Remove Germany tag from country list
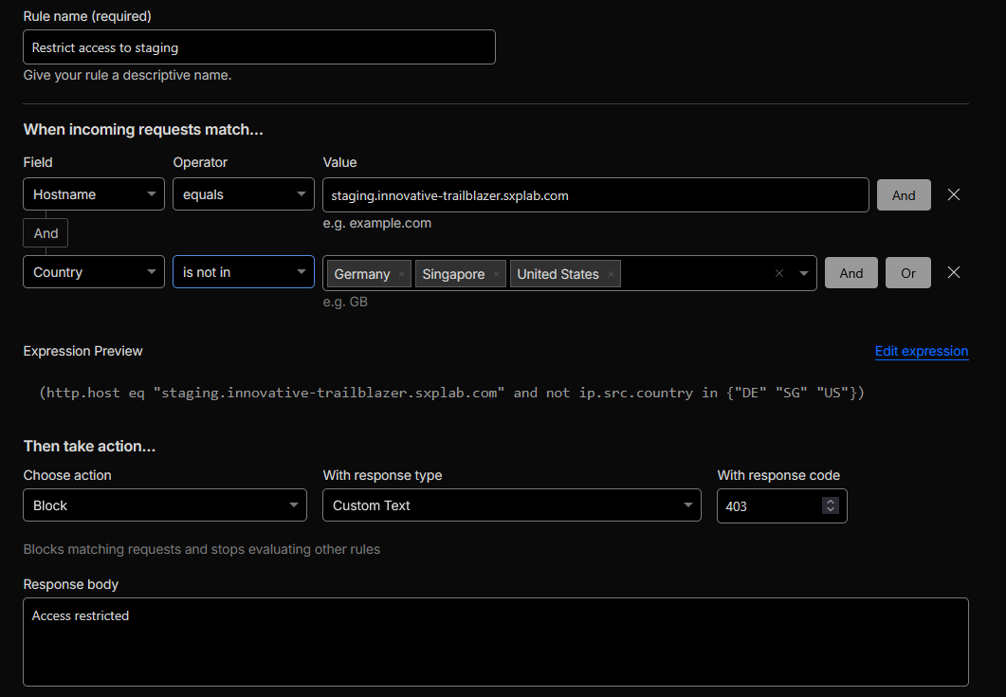Screen dimensions: 1006x697 point(401,274)
